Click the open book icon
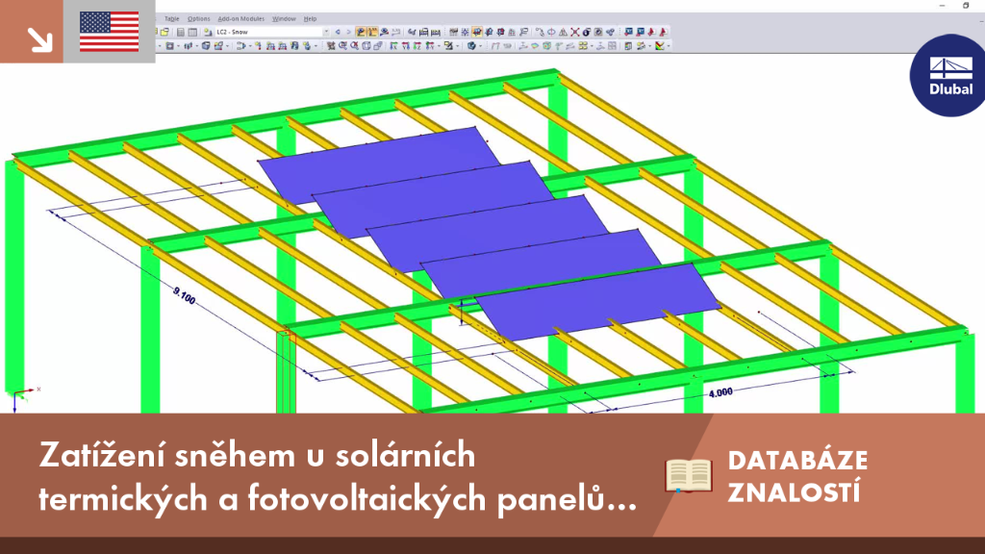 [689, 475]
